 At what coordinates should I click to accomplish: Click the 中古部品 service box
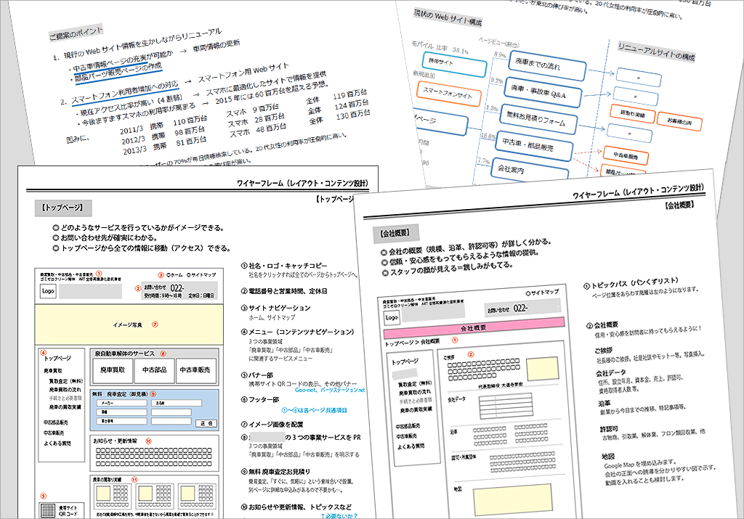[x=155, y=370]
